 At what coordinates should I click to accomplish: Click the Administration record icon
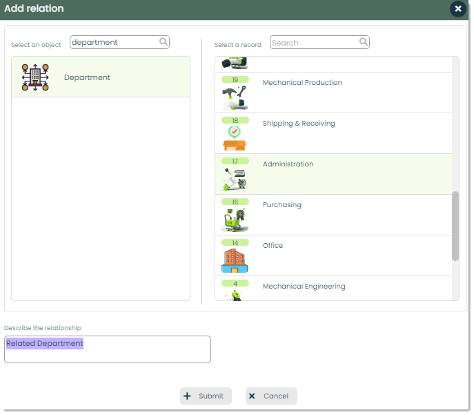click(x=235, y=179)
